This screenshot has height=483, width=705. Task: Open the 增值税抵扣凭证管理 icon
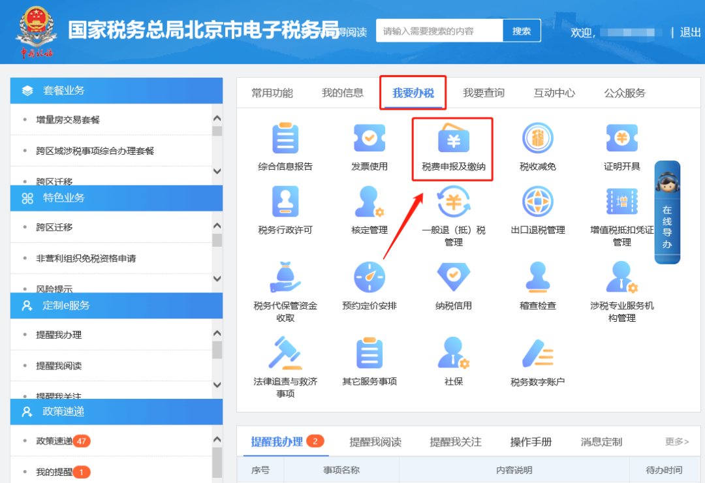coord(622,202)
